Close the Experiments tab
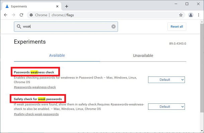The height and width of the screenshot is (133, 204). 57,6
